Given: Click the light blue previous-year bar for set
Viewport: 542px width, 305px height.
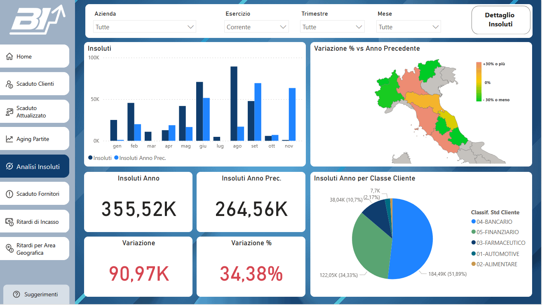Looking at the screenshot, I should (x=258, y=112).
